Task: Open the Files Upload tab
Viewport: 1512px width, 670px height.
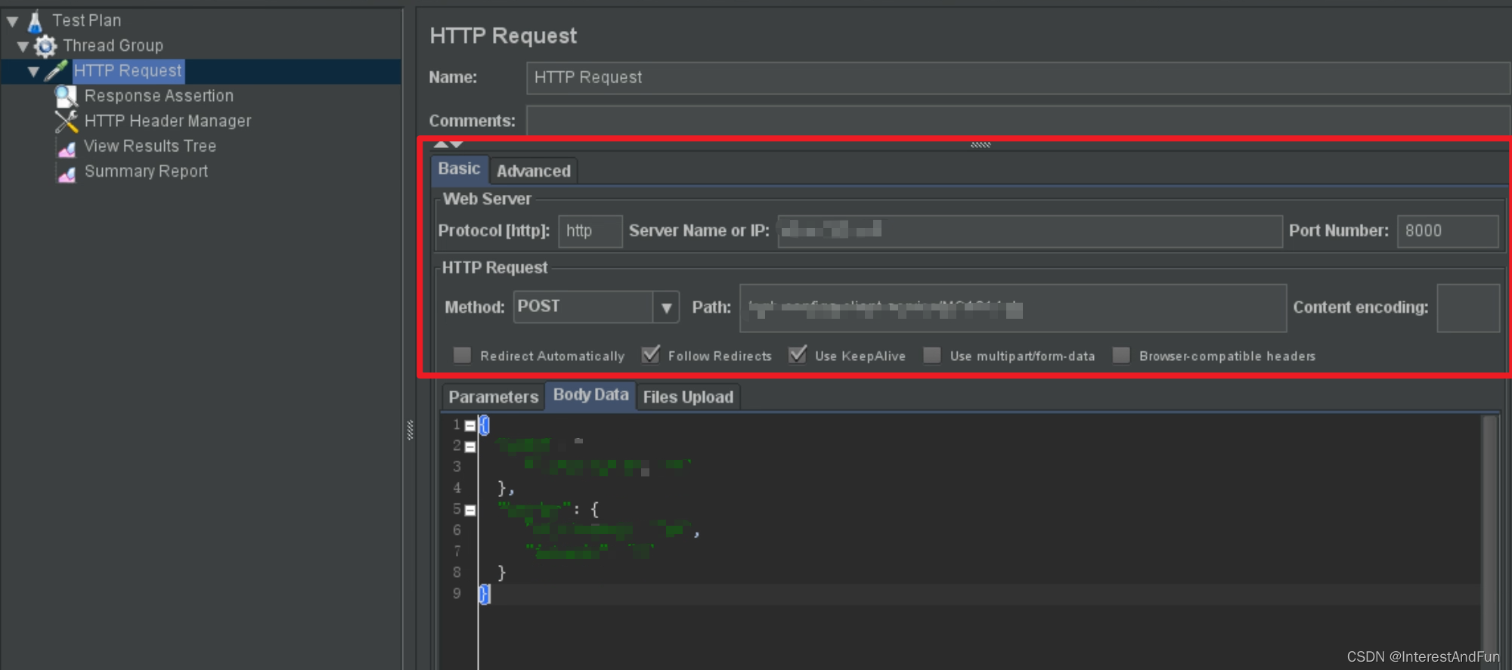Action: (x=688, y=397)
